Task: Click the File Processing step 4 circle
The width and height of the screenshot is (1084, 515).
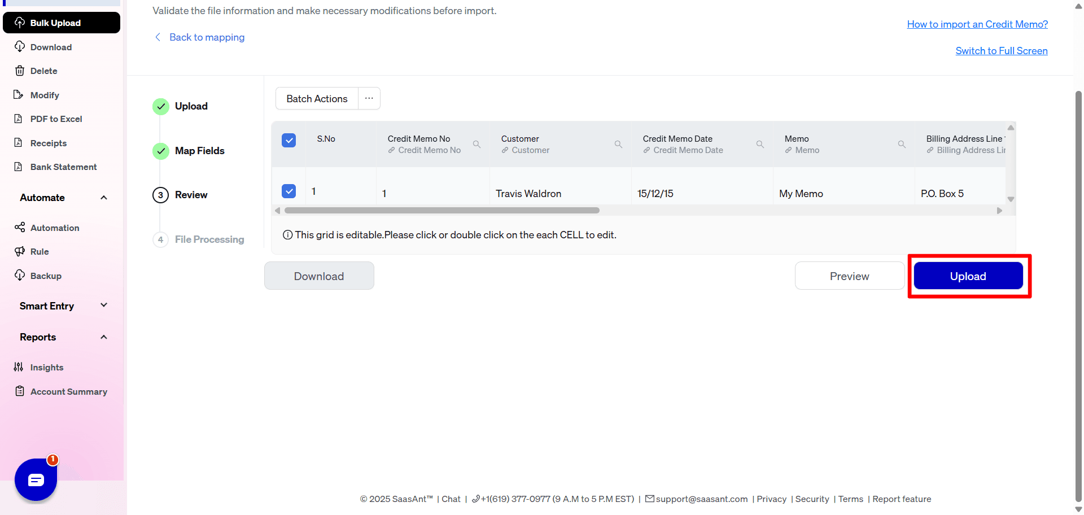Action: pyautogui.click(x=161, y=239)
